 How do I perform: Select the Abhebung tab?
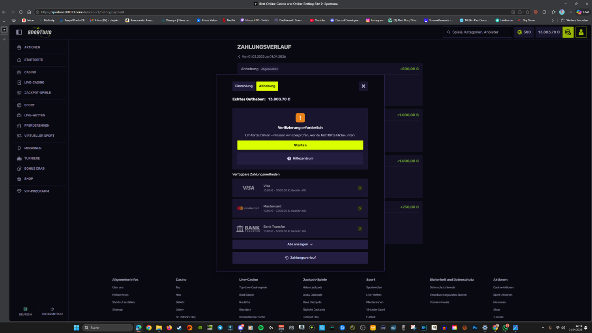(x=267, y=86)
